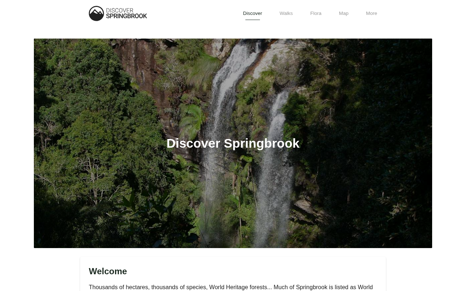
Task: Expand the More navigation menu
Action: 371,13
